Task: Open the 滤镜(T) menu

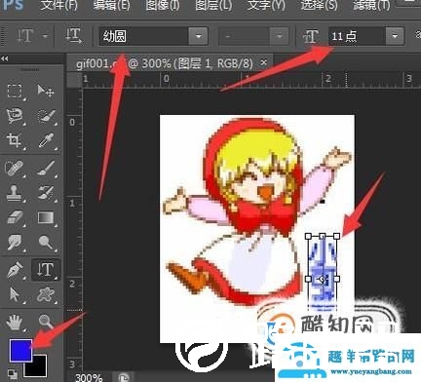Action: [371, 5]
